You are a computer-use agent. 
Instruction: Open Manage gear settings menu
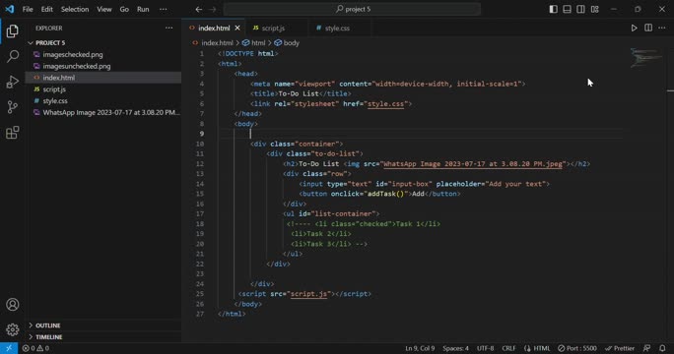(x=13, y=329)
